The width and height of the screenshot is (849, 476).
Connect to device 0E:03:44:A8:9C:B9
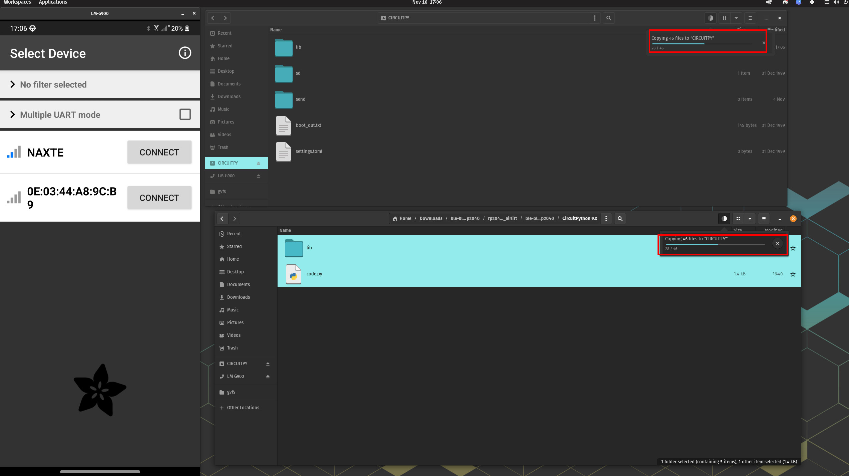tap(159, 198)
